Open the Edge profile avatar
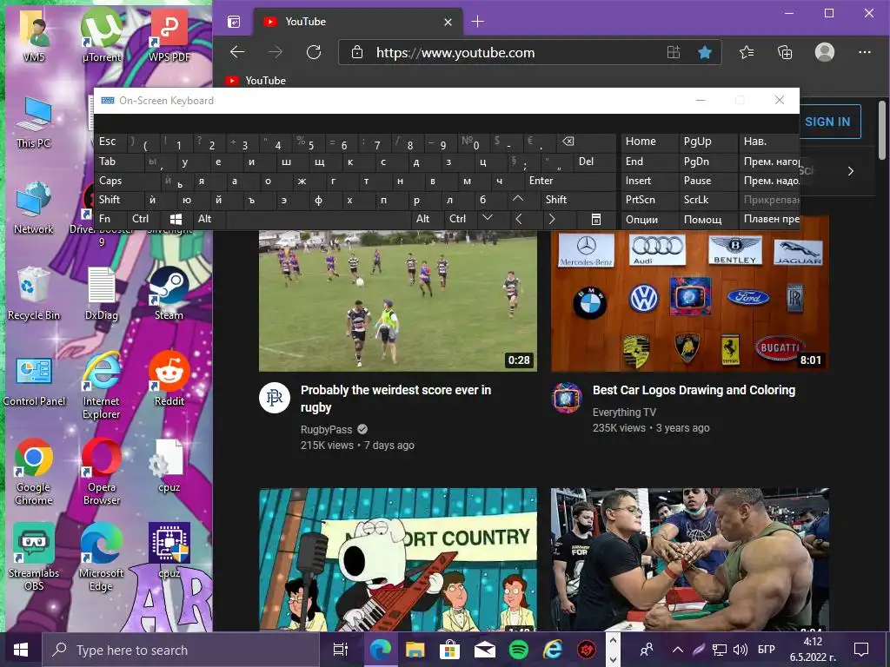 click(825, 52)
